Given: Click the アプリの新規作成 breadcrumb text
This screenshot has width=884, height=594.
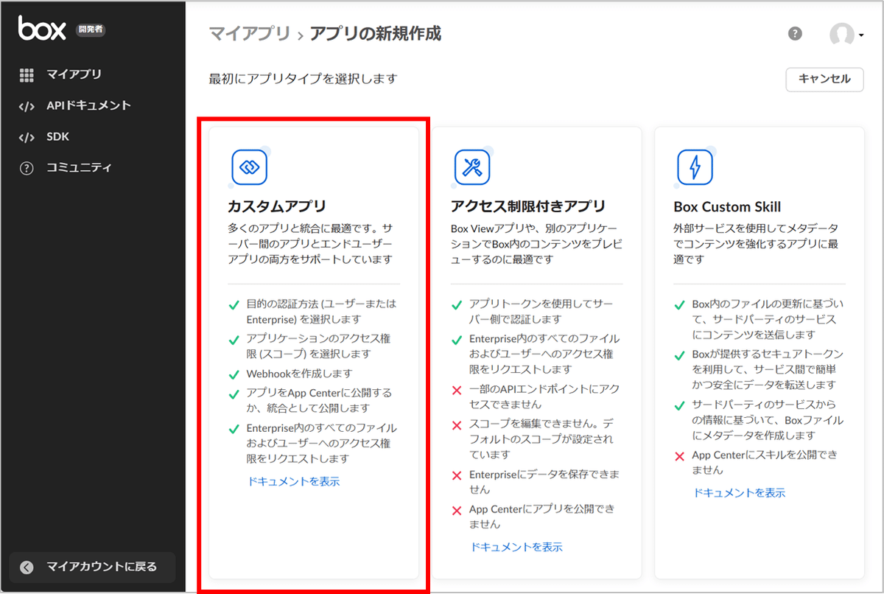Looking at the screenshot, I should [376, 34].
